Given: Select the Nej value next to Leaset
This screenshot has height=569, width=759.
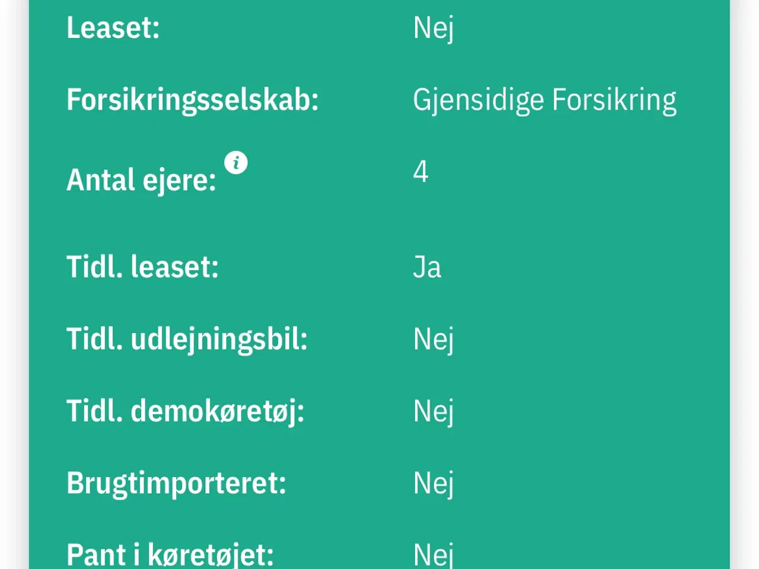Looking at the screenshot, I should pos(433,28).
